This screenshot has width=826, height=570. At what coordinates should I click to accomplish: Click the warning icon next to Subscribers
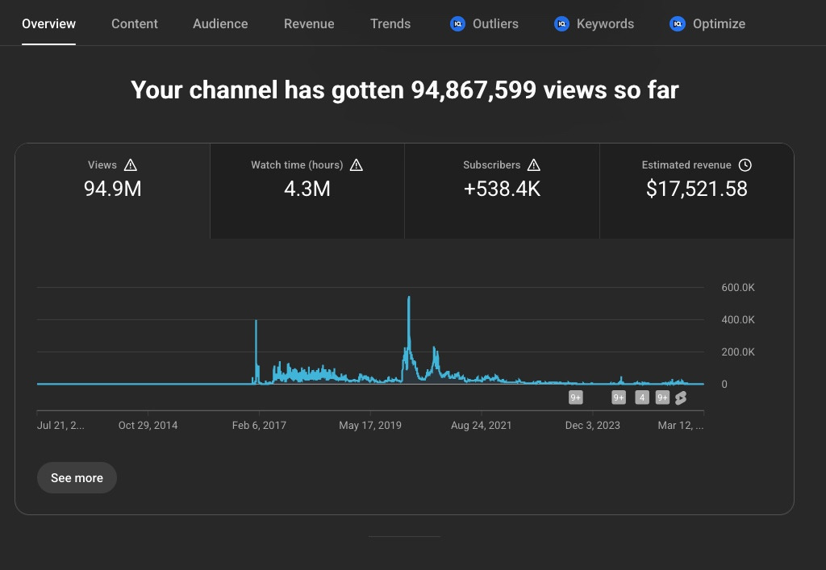[x=533, y=165]
